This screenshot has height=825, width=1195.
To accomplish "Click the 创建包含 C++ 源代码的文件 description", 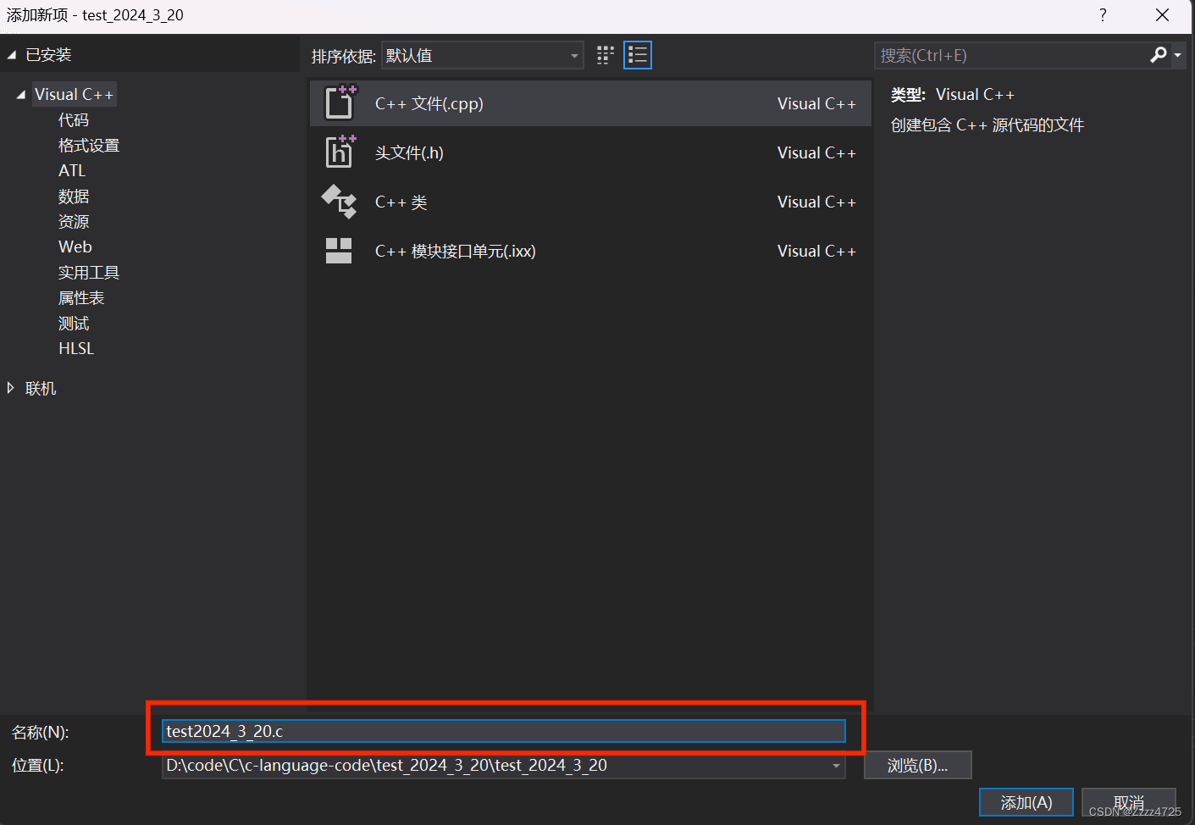I will click(x=988, y=125).
